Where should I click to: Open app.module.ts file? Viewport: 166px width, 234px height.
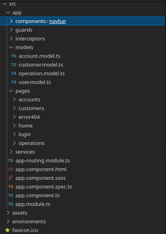pyautogui.click(x=33, y=204)
